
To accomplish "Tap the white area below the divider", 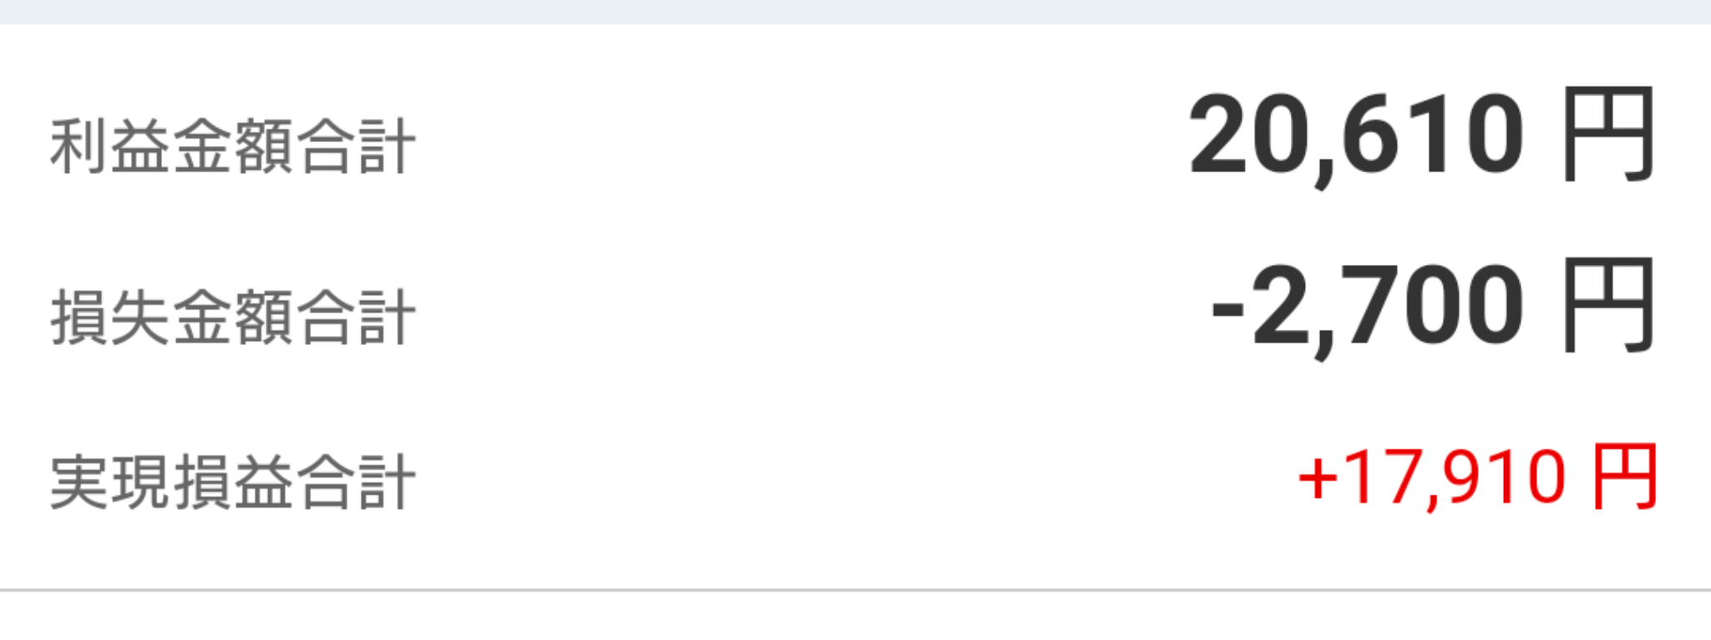I will tap(855, 617).
